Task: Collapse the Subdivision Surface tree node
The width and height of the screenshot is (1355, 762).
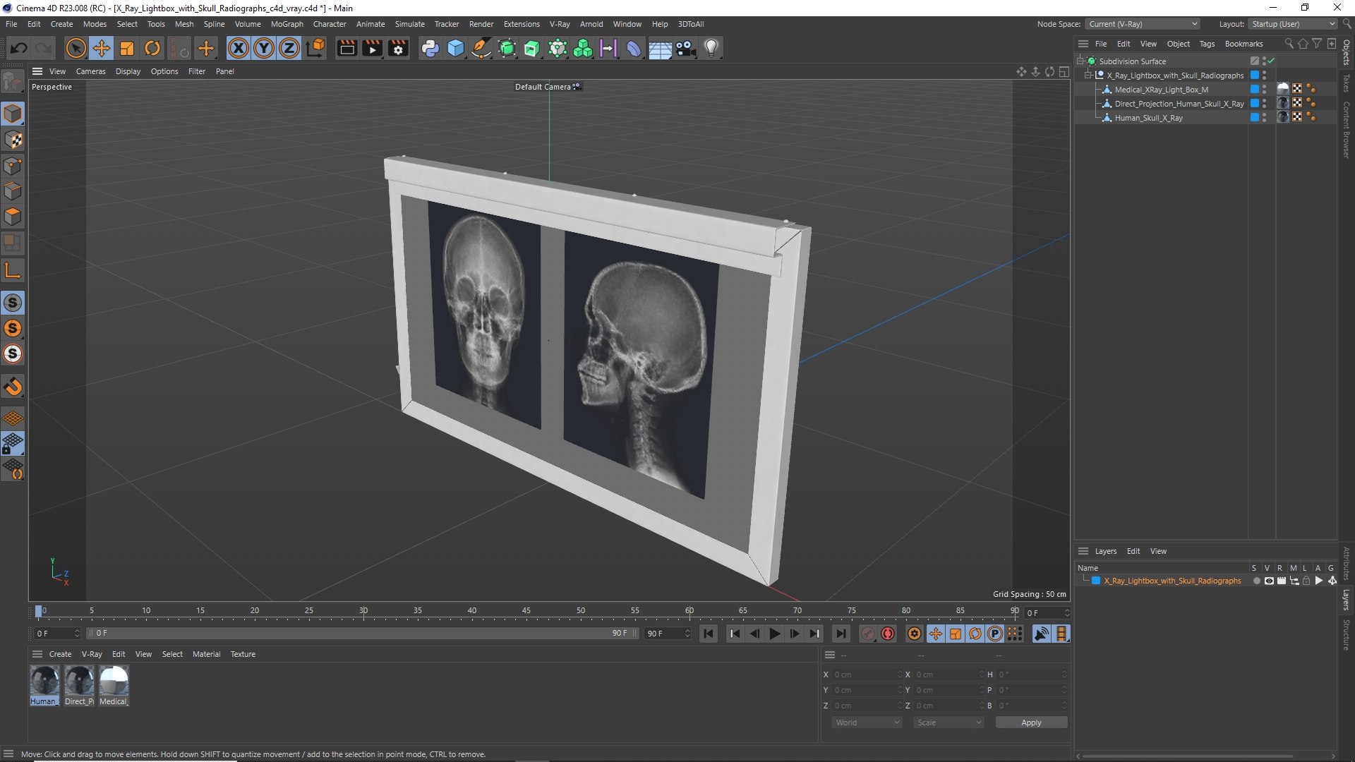Action: coord(1080,61)
